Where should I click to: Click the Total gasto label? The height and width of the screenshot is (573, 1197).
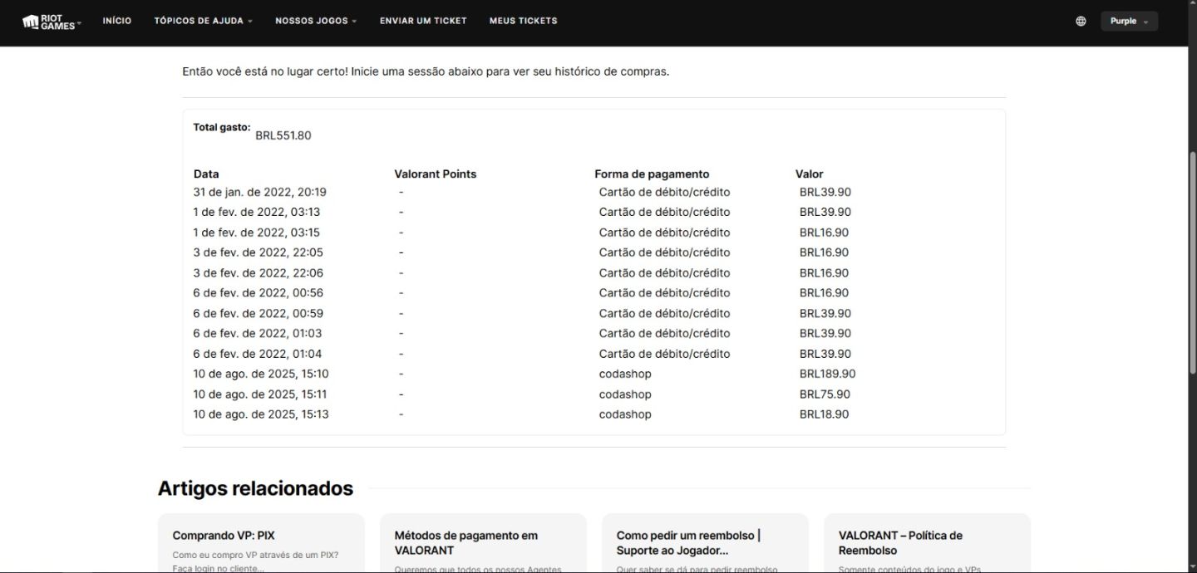tap(222, 127)
